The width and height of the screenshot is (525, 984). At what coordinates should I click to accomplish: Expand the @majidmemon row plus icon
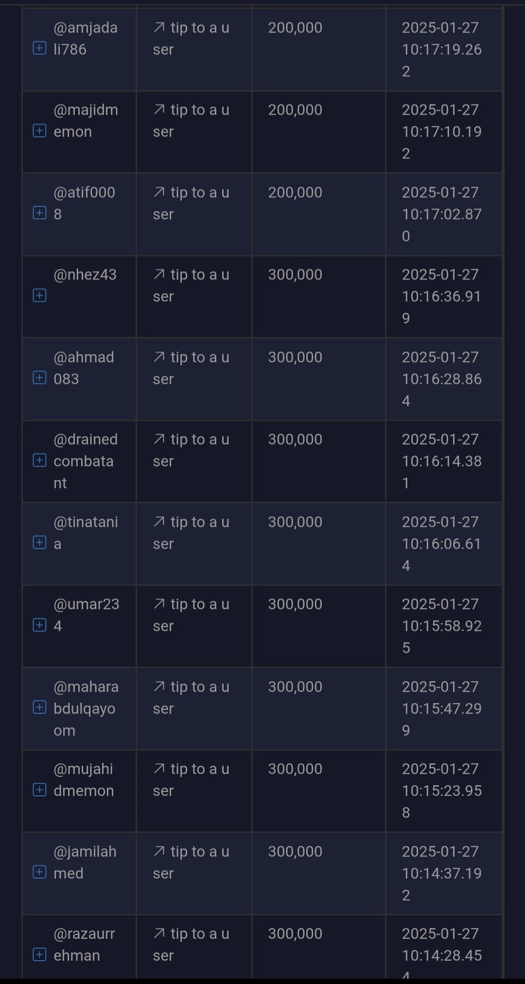[x=39, y=130]
